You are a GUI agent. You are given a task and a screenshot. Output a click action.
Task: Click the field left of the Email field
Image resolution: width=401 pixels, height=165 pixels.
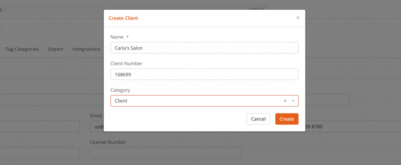[x=39, y=126]
